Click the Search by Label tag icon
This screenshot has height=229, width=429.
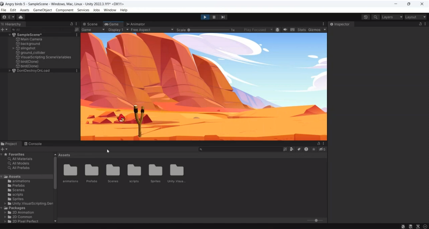point(299,149)
